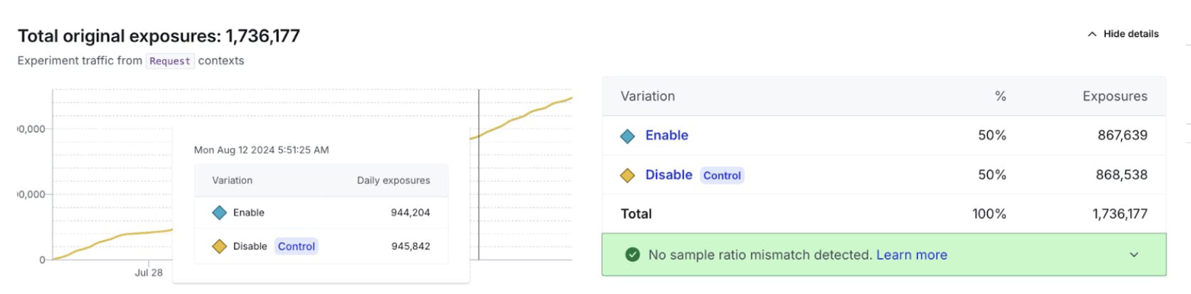Click the green checkmark status icon
Viewport: 1191px width, 294px height.
[632, 255]
